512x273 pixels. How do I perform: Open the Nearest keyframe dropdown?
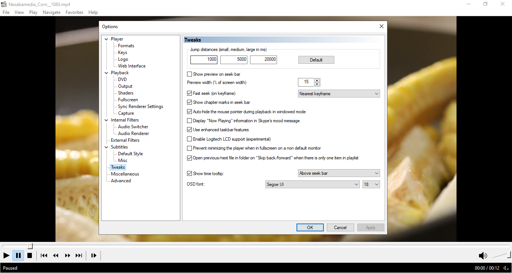tap(339, 94)
